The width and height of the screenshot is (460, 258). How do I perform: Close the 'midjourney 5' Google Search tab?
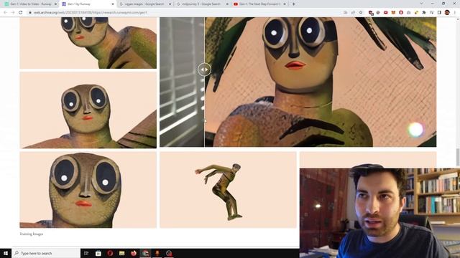pyautogui.click(x=227, y=4)
